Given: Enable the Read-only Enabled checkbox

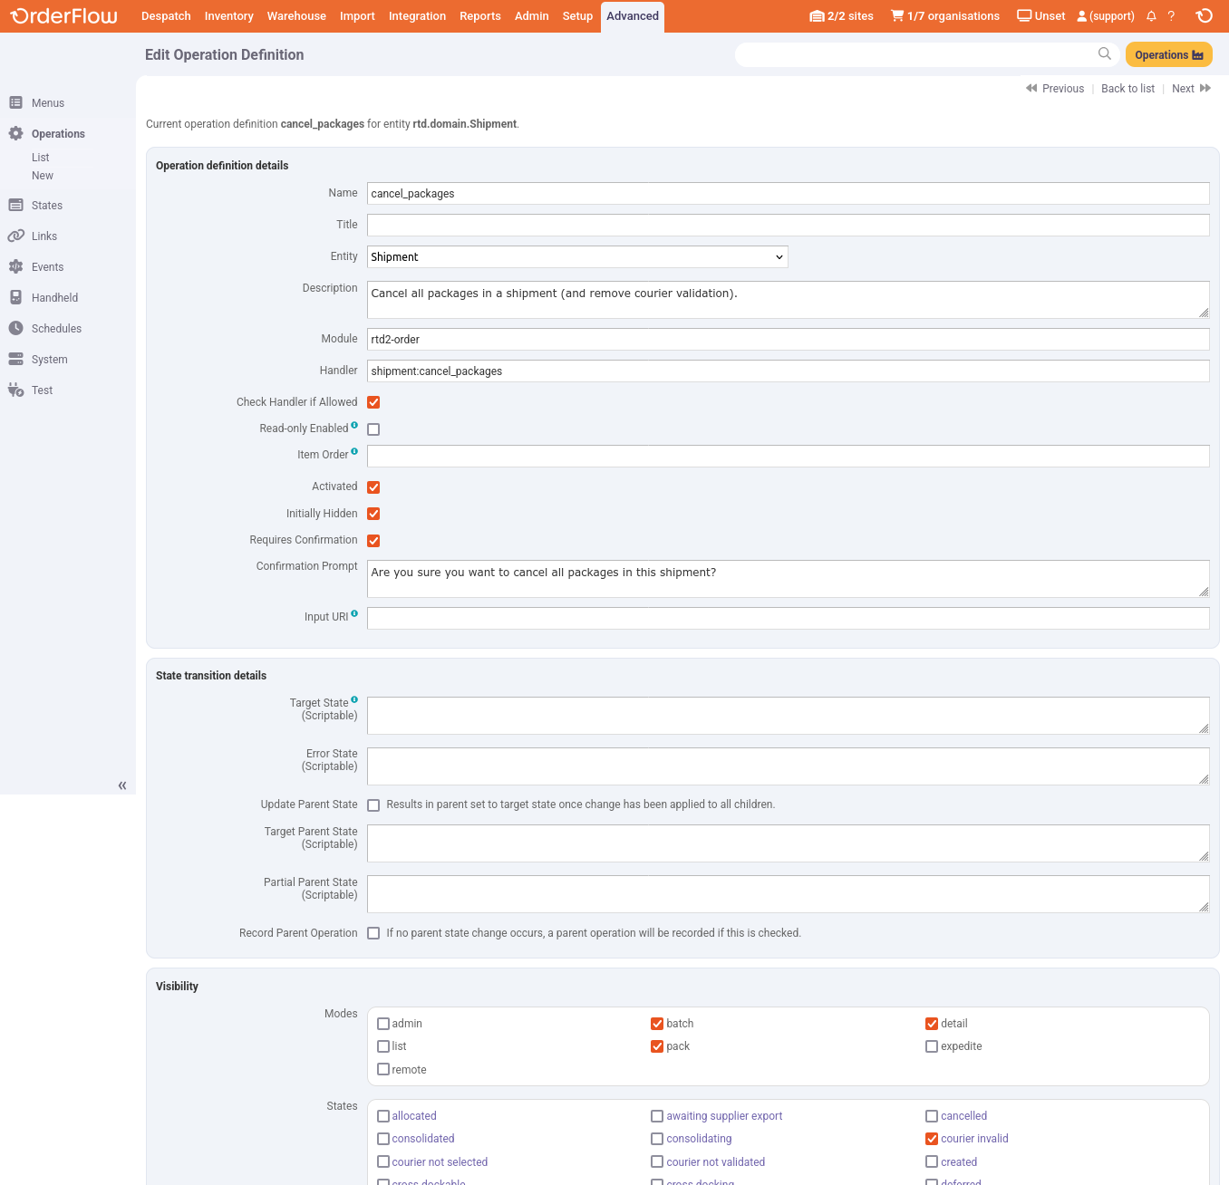Looking at the screenshot, I should coord(373,429).
